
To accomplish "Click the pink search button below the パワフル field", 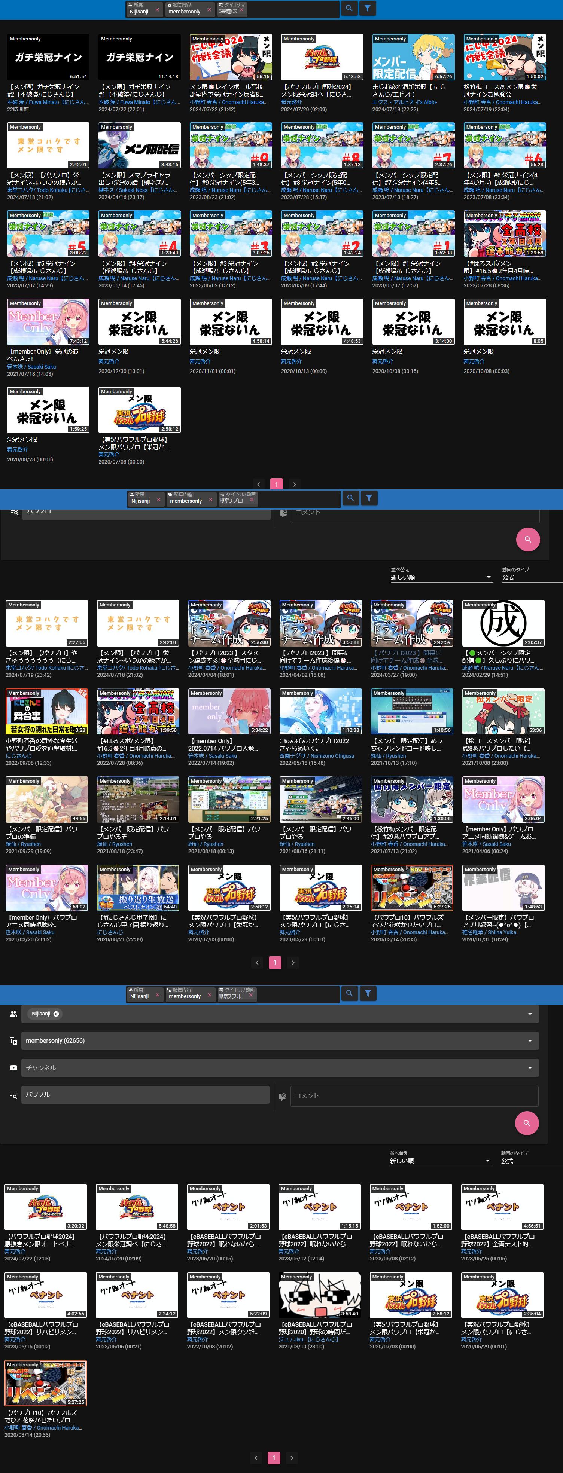I will click(526, 1123).
